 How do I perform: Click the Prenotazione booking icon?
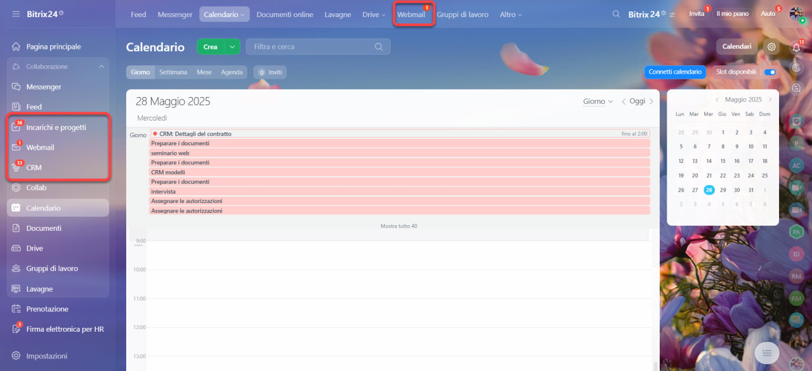tap(16, 309)
